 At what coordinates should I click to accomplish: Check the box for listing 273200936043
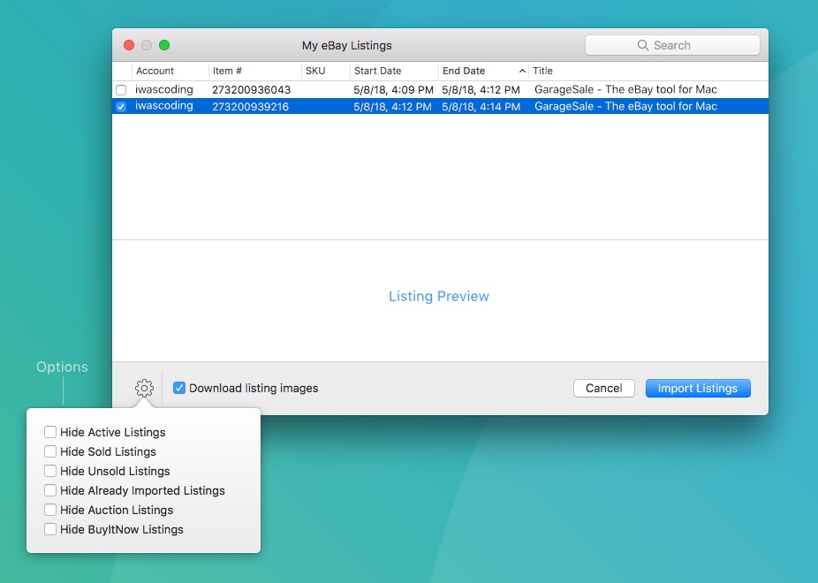tap(121, 90)
